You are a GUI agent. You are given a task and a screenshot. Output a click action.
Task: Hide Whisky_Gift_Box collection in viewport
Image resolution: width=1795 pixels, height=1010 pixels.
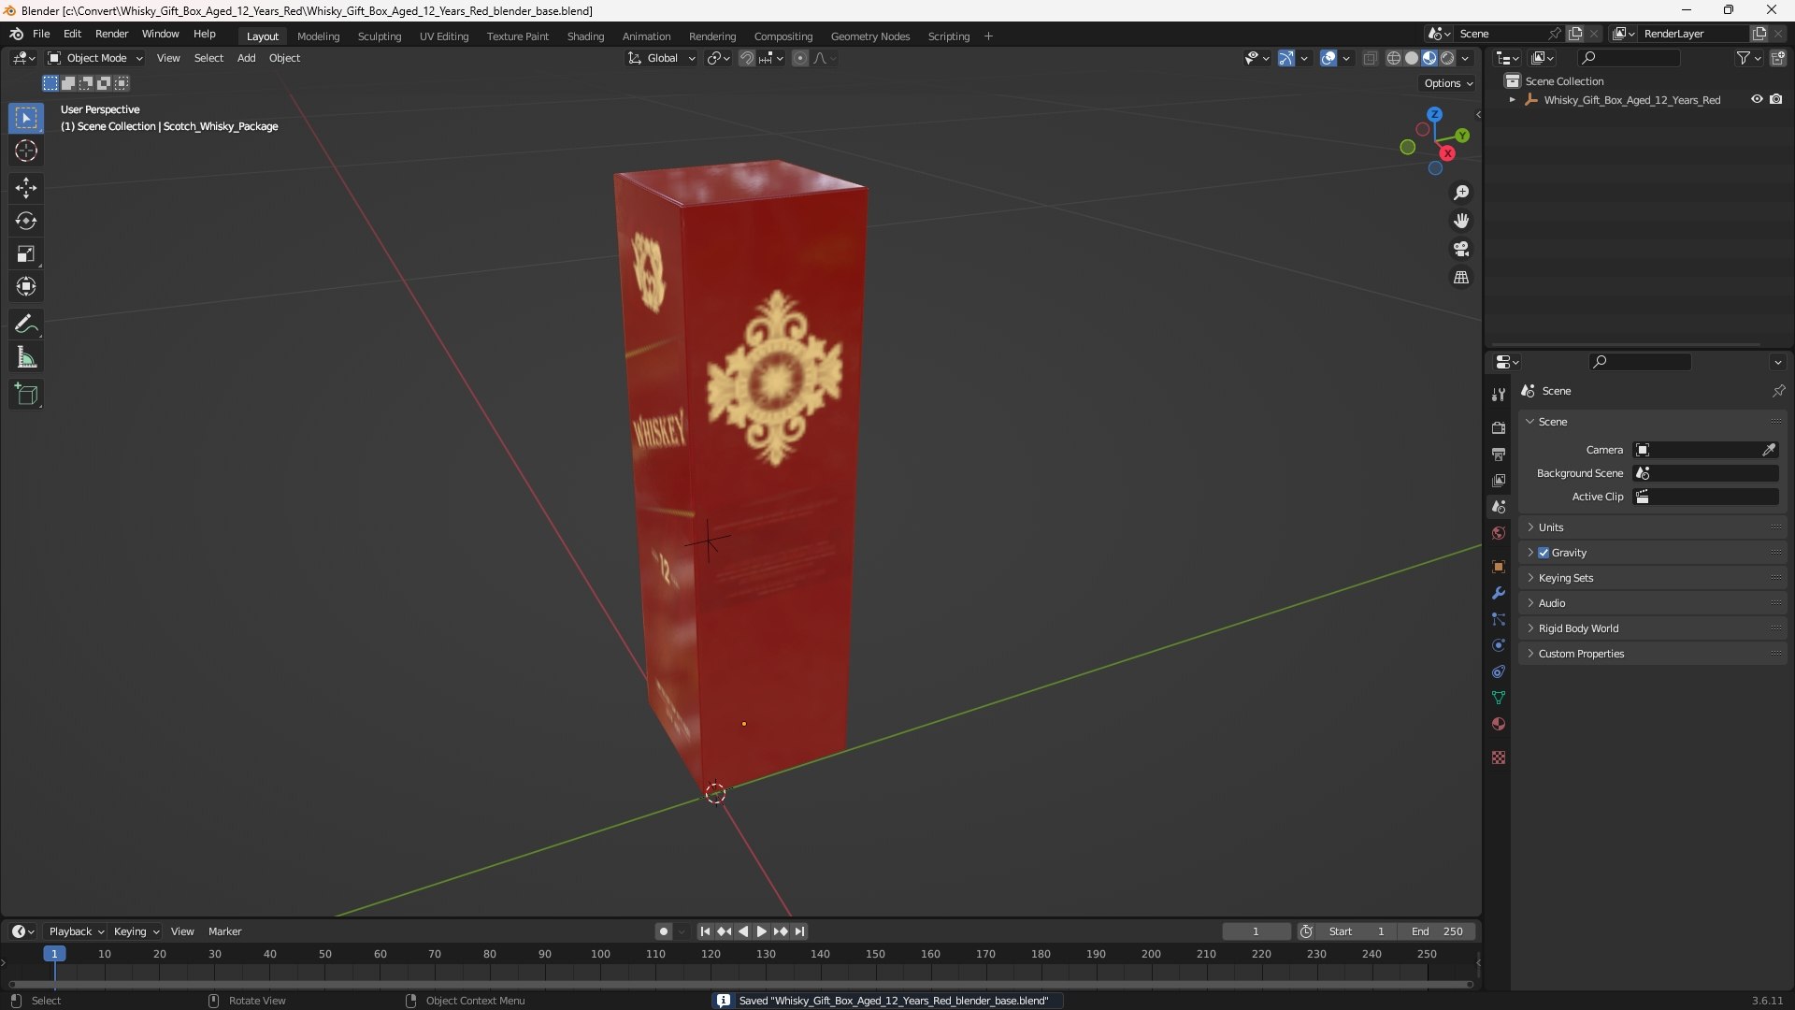(x=1757, y=99)
